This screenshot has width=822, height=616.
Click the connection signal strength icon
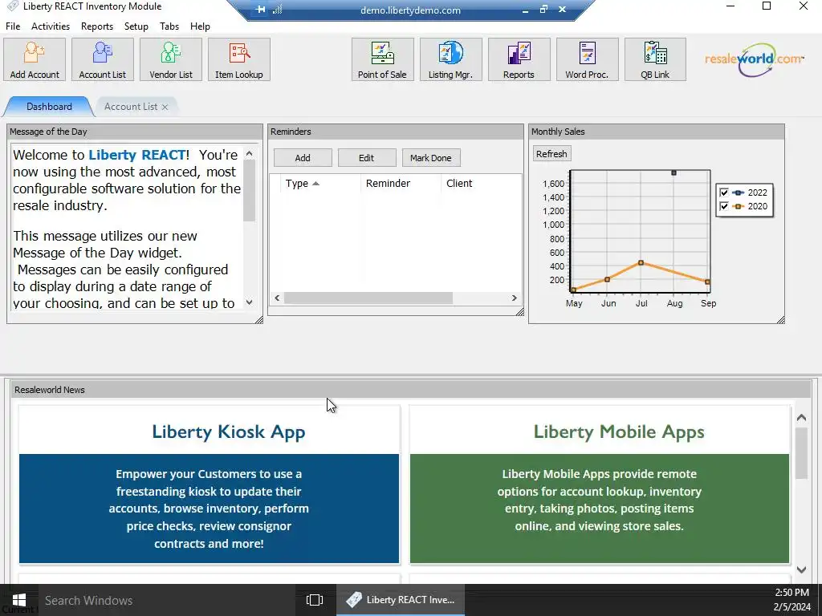click(x=277, y=10)
